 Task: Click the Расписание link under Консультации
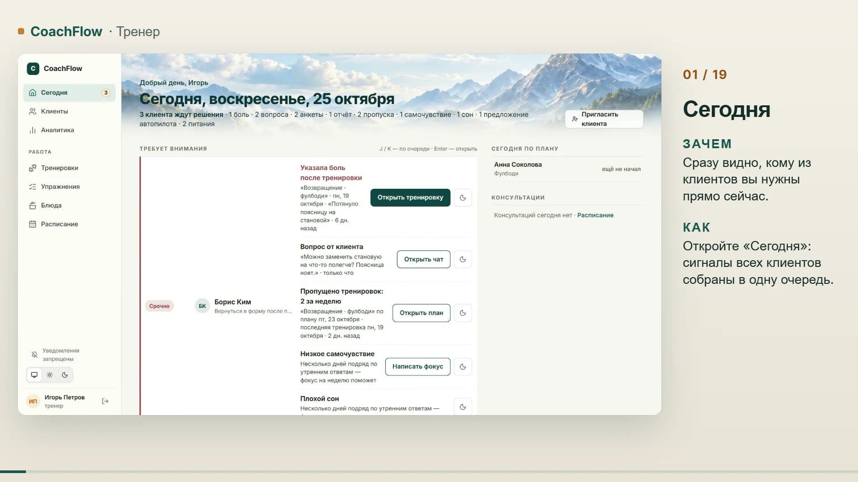595,215
